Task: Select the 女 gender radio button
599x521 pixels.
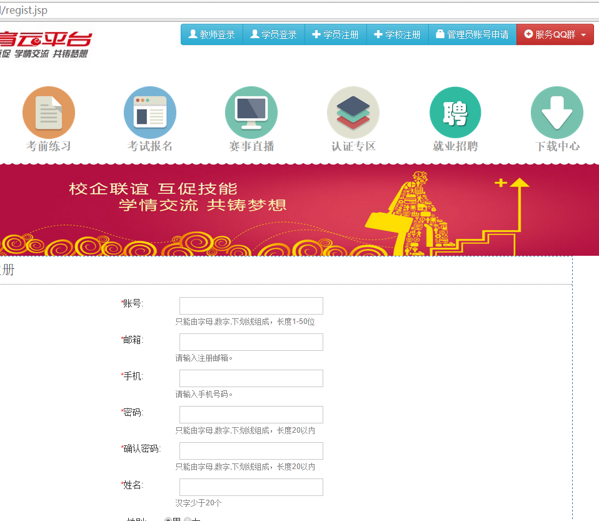Action: [188, 520]
